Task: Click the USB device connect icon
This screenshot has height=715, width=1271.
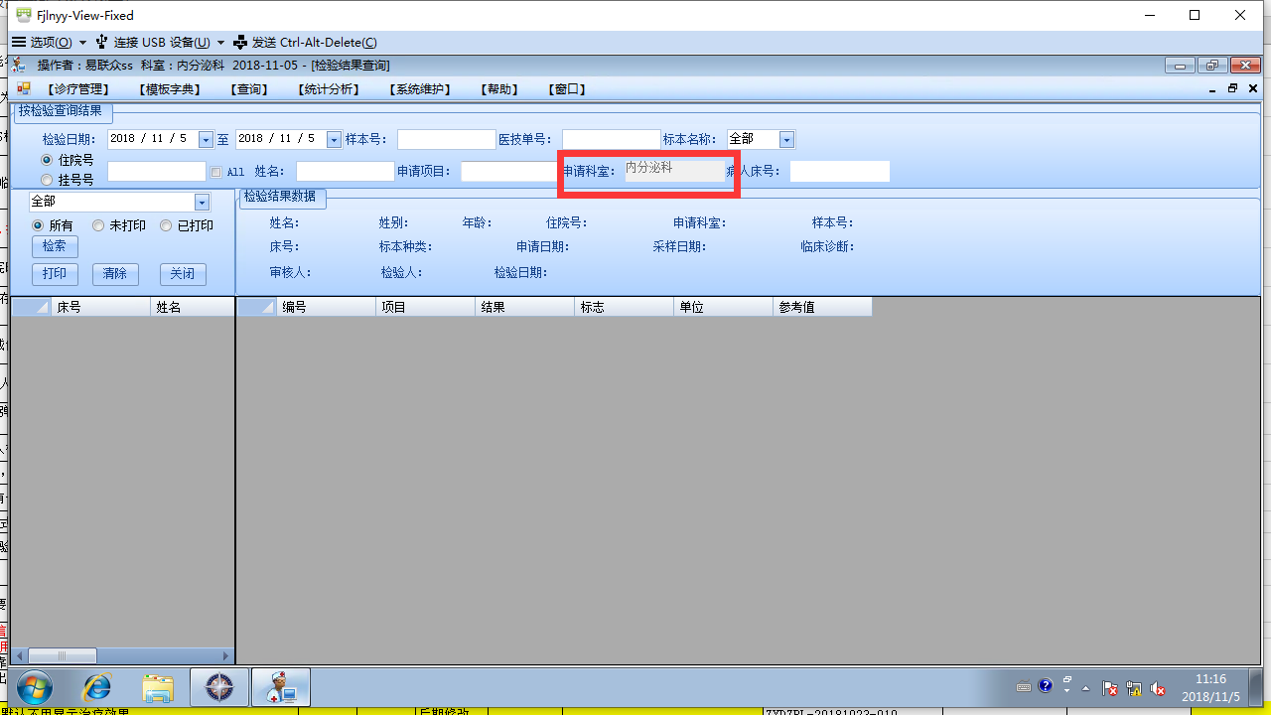Action: click(x=101, y=43)
